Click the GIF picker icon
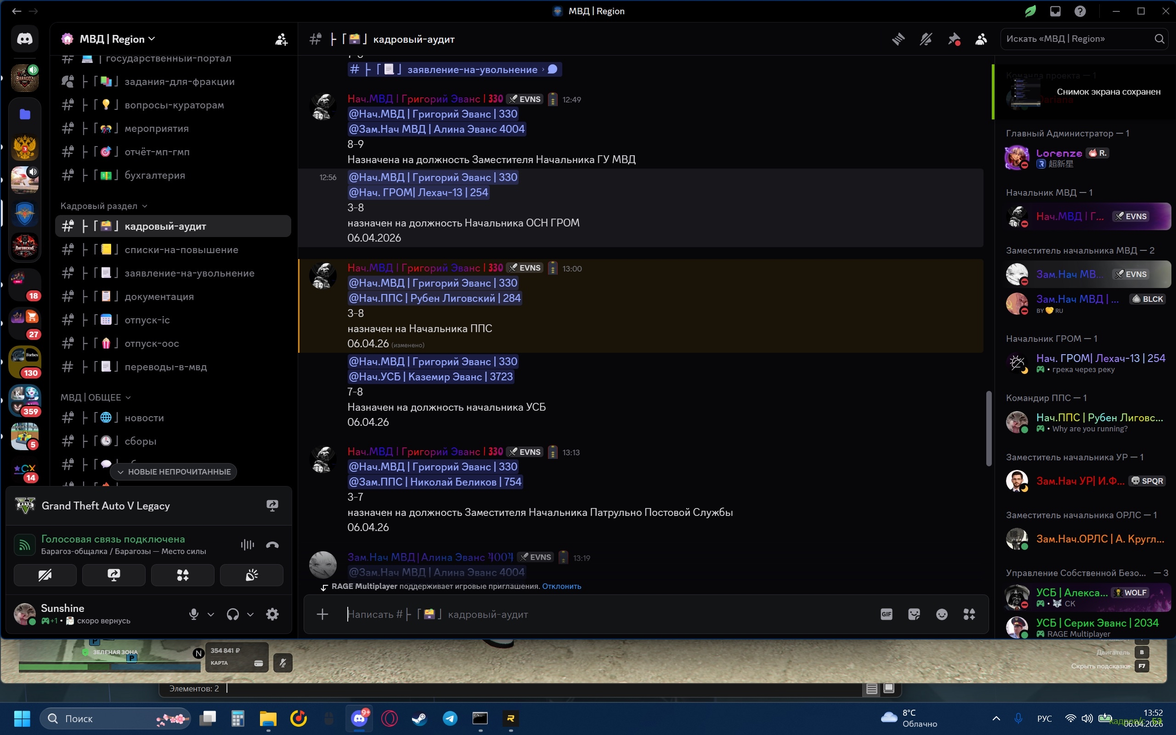Image resolution: width=1176 pixels, height=735 pixels. [887, 615]
